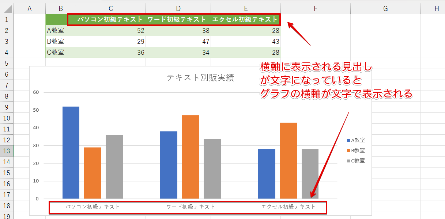Screen dimensions: 445x219
Task: Click cell B3 labeled B教室
Action: pyautogui.click(x=60, y=42)
